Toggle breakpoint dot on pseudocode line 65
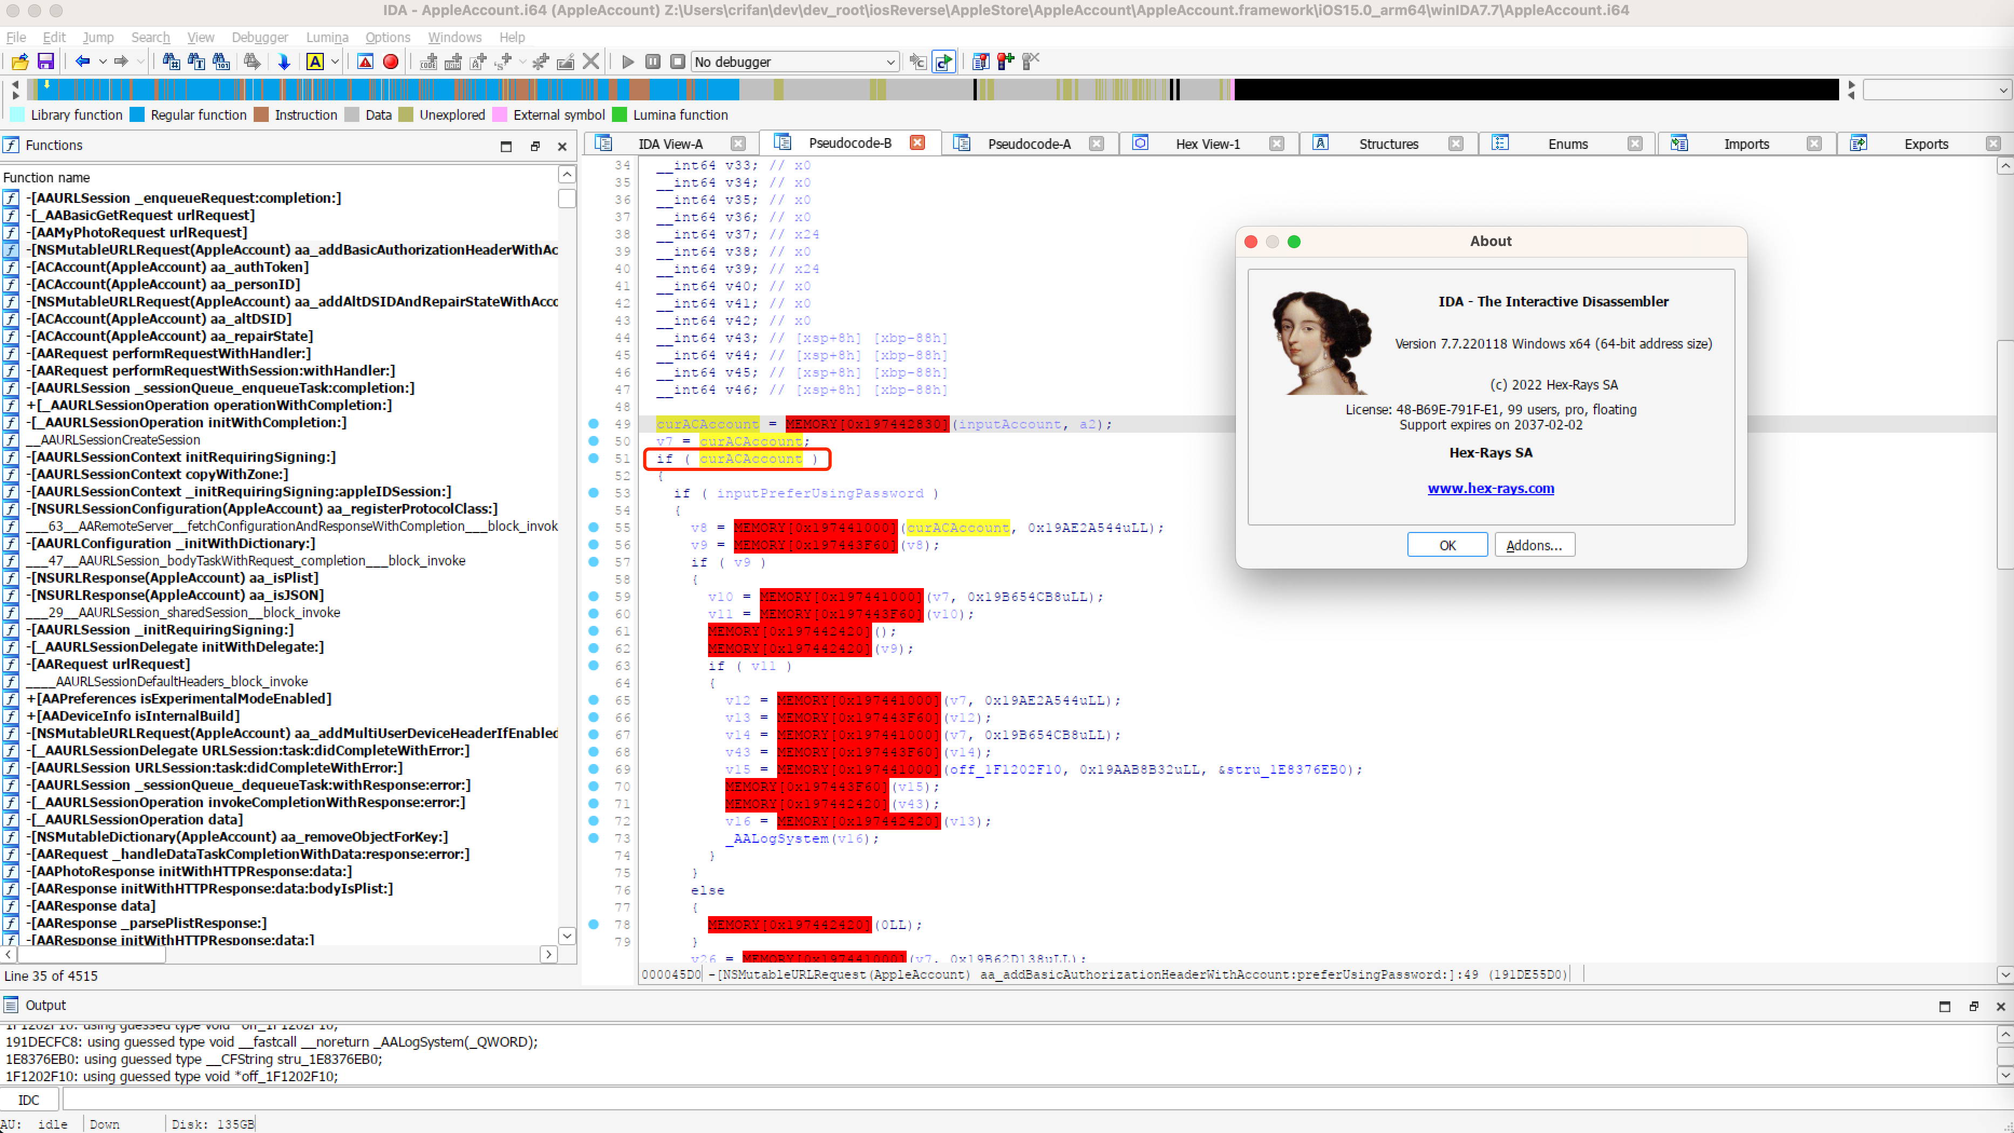 pyautogui.click(x=594, y=700)
